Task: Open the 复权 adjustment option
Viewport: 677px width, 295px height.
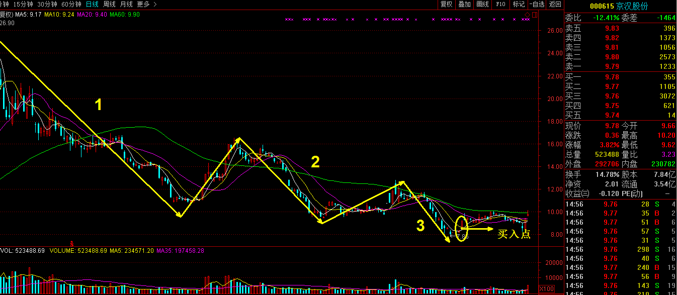Action: (x=446, y=4)
